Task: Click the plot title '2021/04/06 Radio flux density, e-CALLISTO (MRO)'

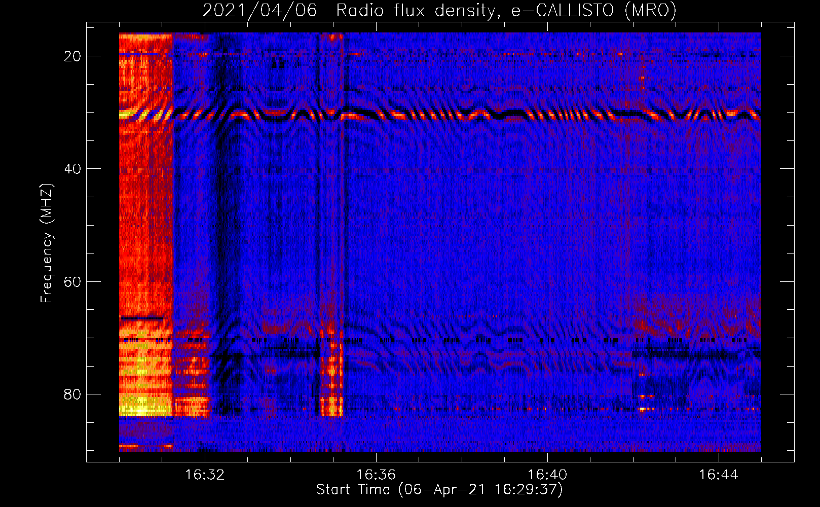Action: point(439,10)
